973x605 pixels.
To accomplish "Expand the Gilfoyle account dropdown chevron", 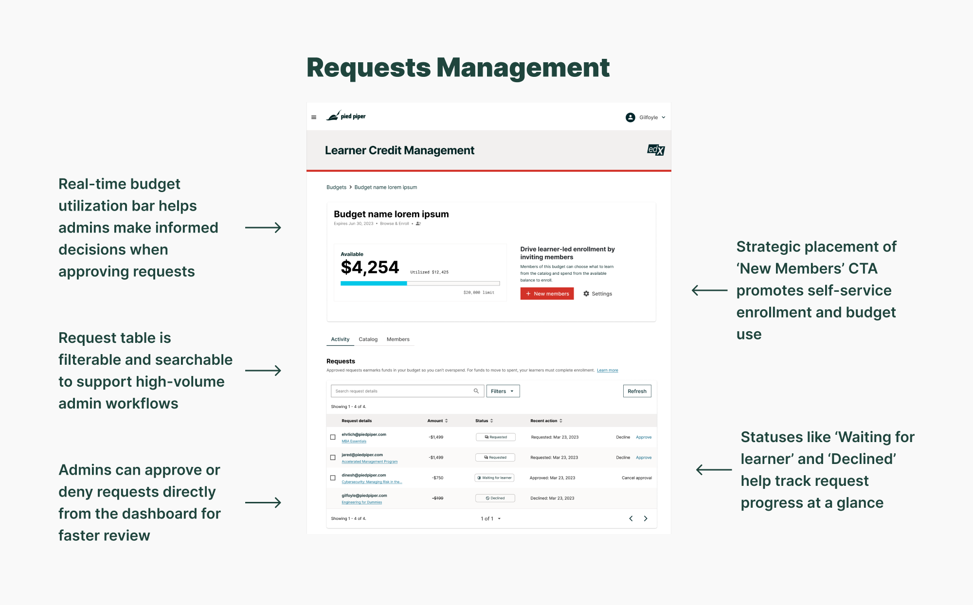I will [664, 117].
